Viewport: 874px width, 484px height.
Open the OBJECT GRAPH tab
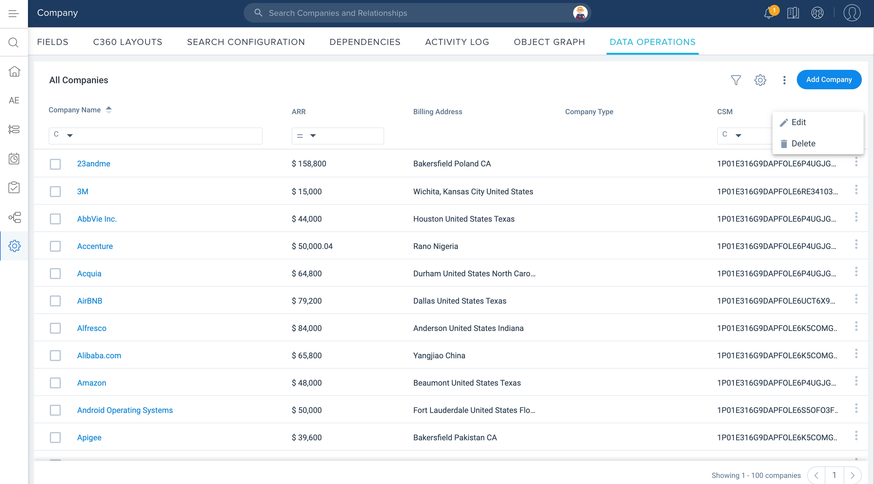click(x=549, y=42)
